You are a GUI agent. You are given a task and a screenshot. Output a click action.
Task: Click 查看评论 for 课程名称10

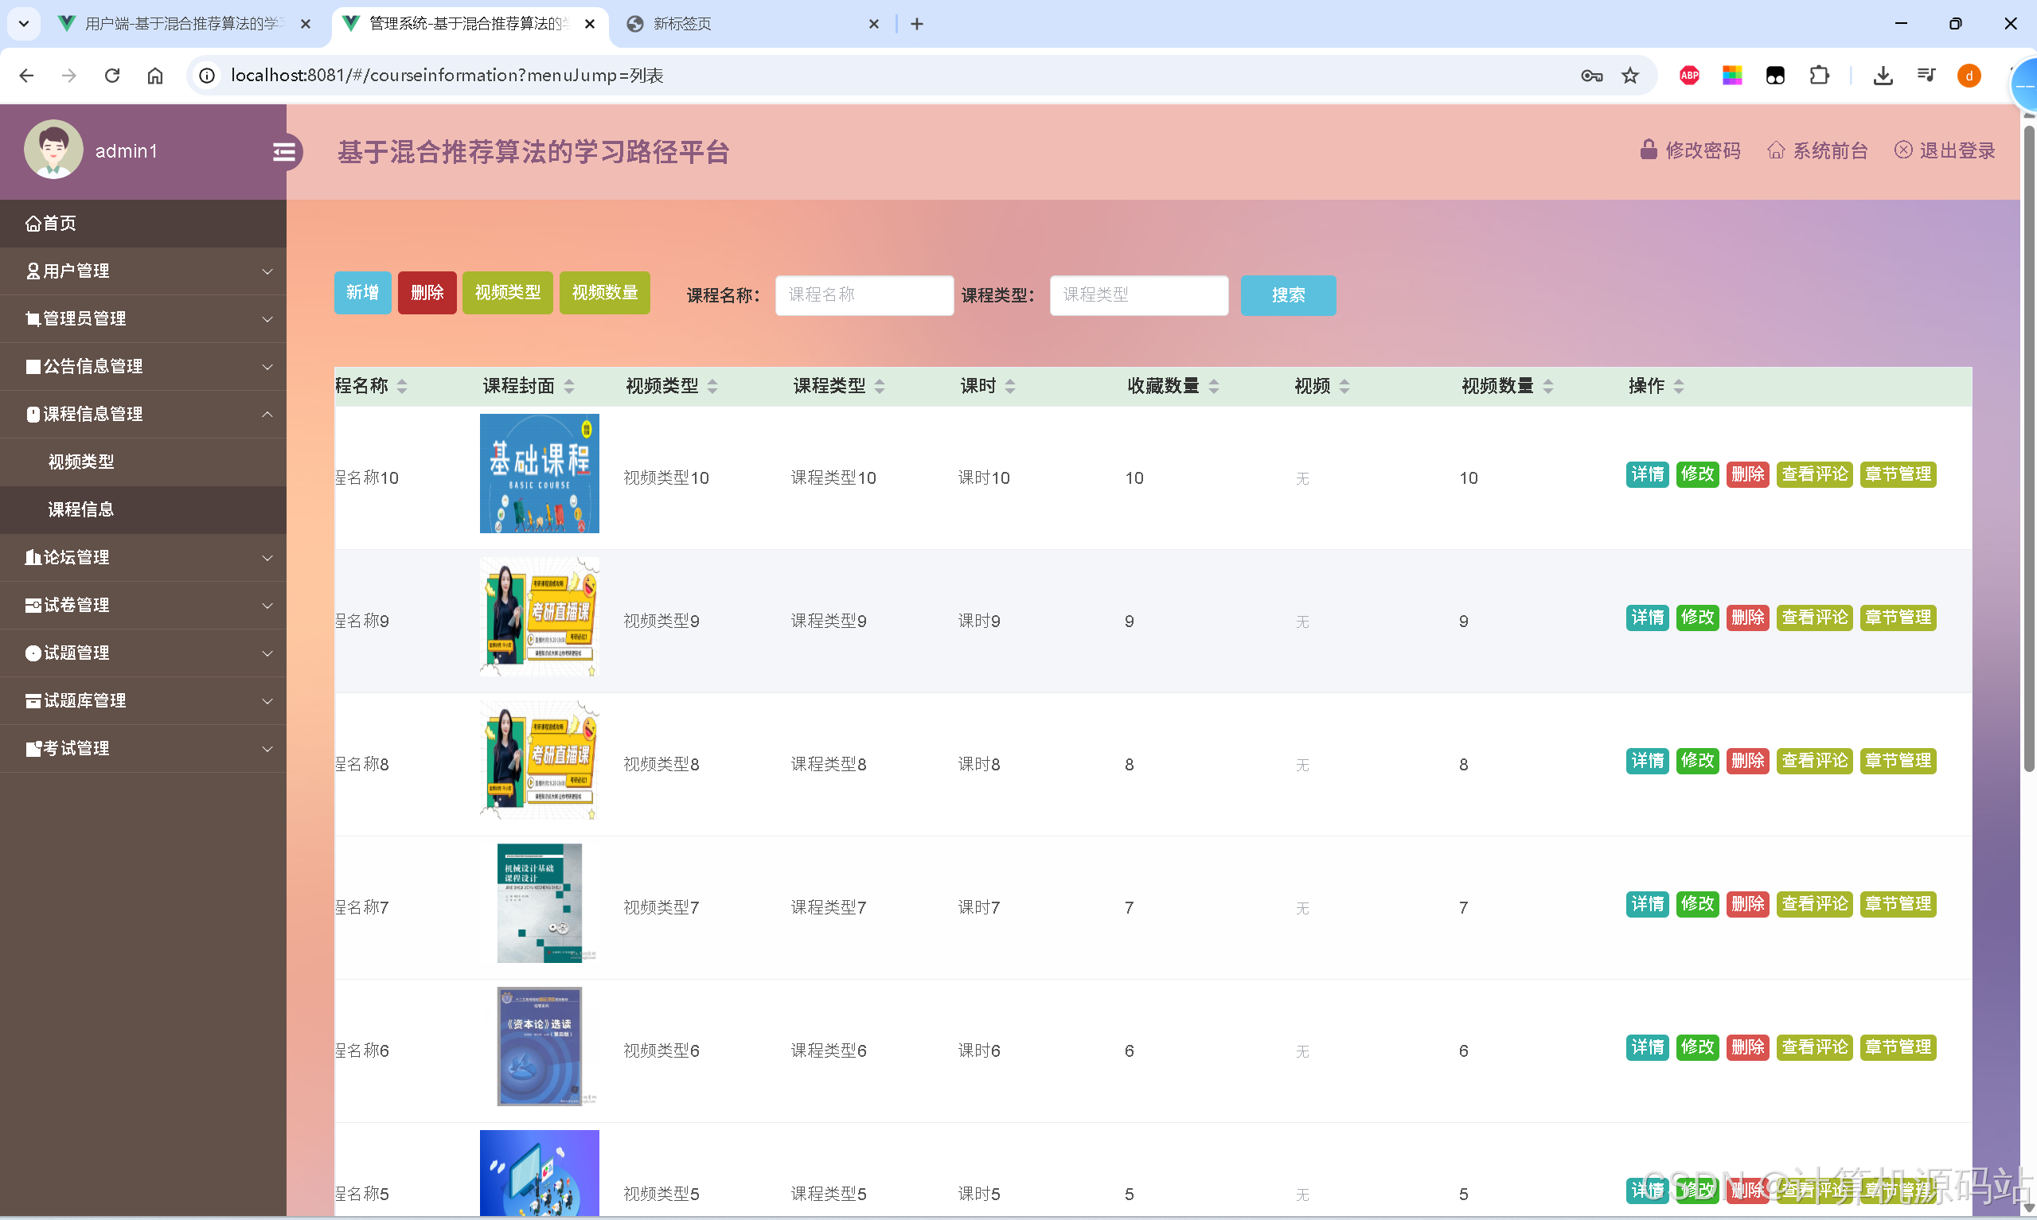tap(1814, 474)
